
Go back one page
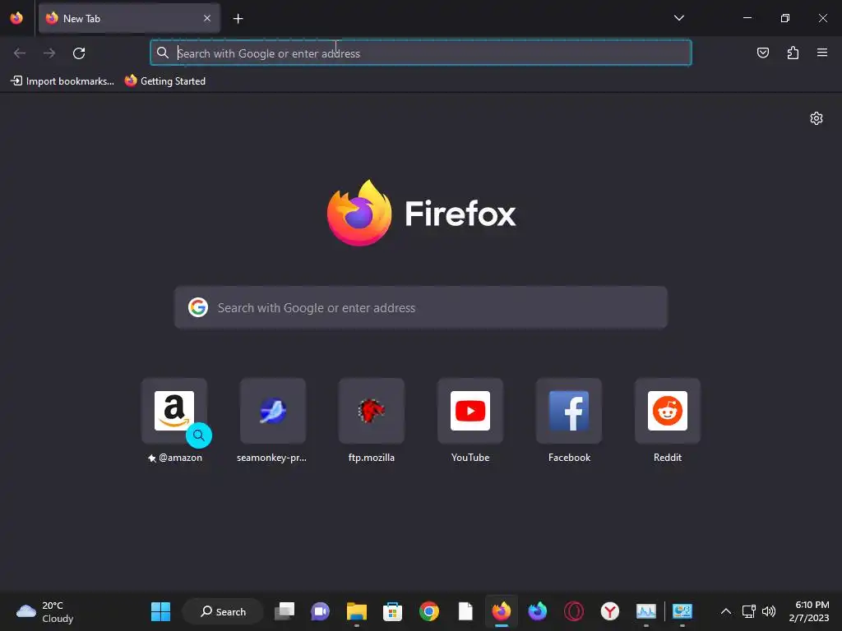click(20, 53)
